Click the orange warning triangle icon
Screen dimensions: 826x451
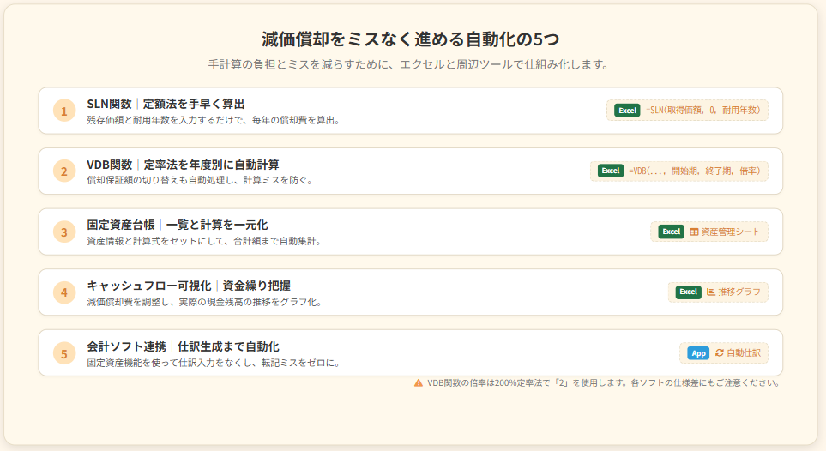pos(419,383)
